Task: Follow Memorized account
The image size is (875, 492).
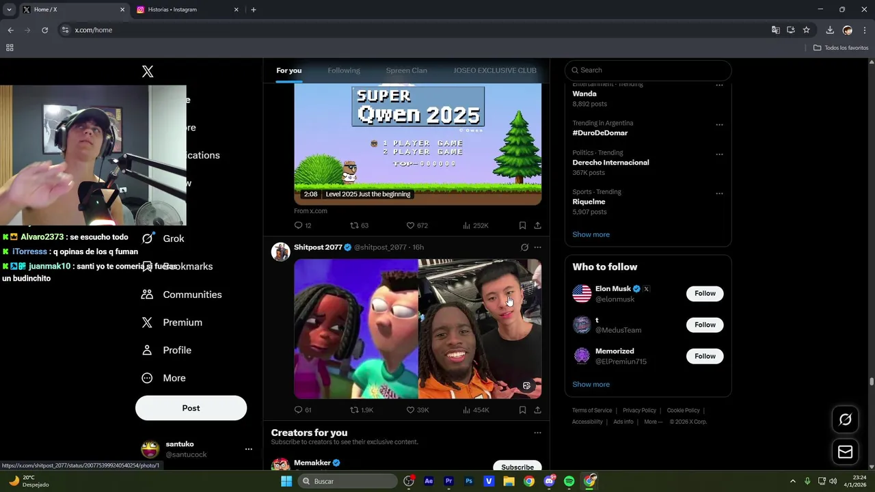Action: point(705,356)
